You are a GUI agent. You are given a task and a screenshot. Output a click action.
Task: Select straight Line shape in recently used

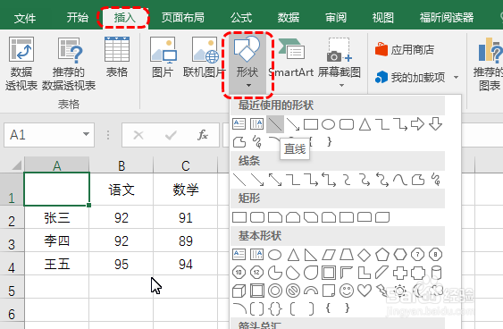[x=275, y=124]
